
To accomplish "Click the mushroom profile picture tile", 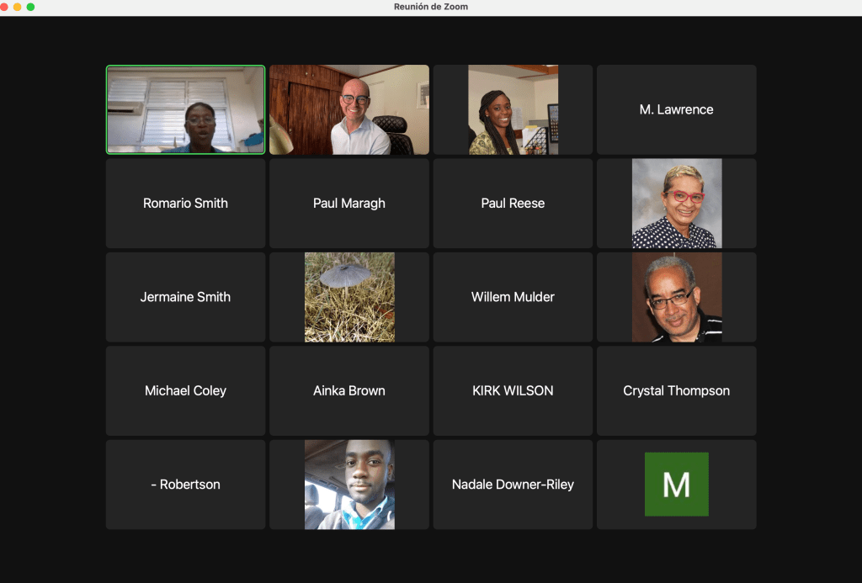I will click(x=349, y=297).
